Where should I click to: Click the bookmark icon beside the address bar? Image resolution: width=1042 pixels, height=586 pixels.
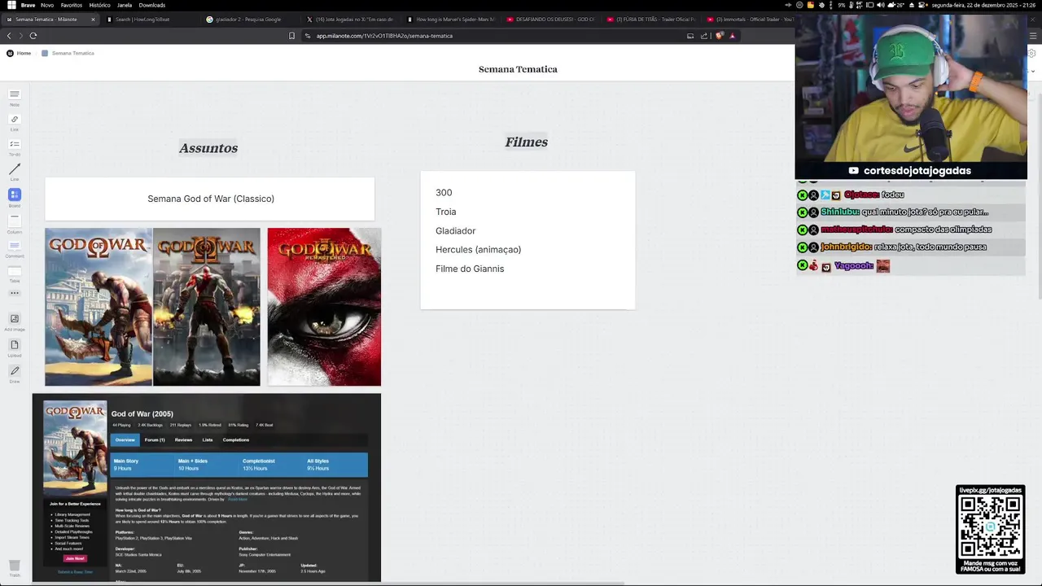pyautogui.click(x=291, y=36)
